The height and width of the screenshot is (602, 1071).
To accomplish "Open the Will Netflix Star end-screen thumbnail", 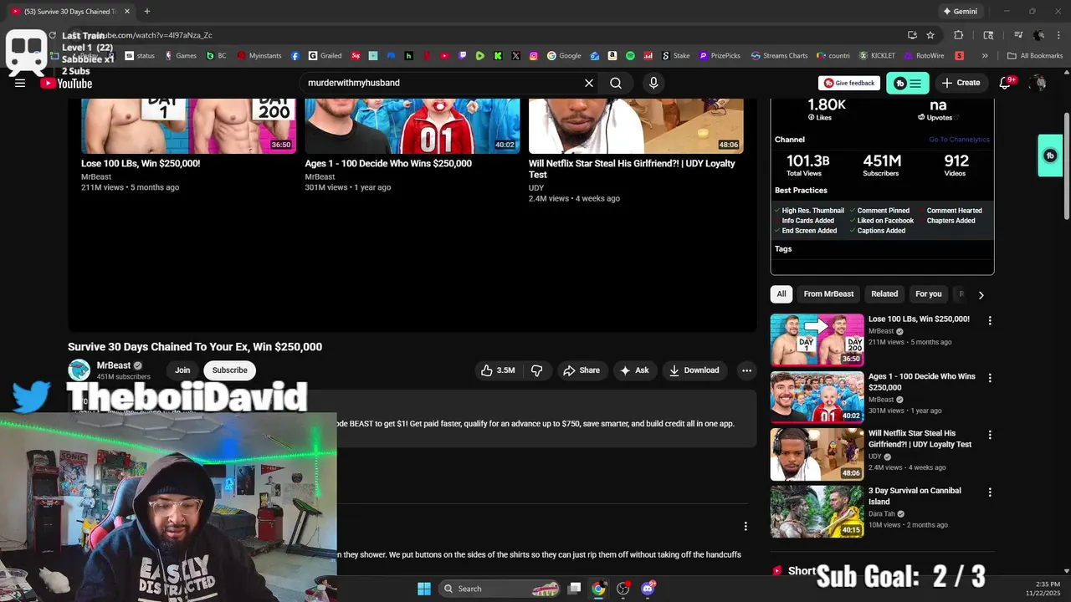I will coord(636,125).
